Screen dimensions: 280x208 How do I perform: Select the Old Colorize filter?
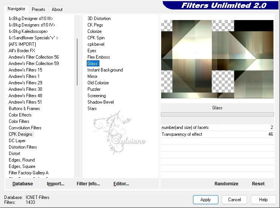[98, 83]
